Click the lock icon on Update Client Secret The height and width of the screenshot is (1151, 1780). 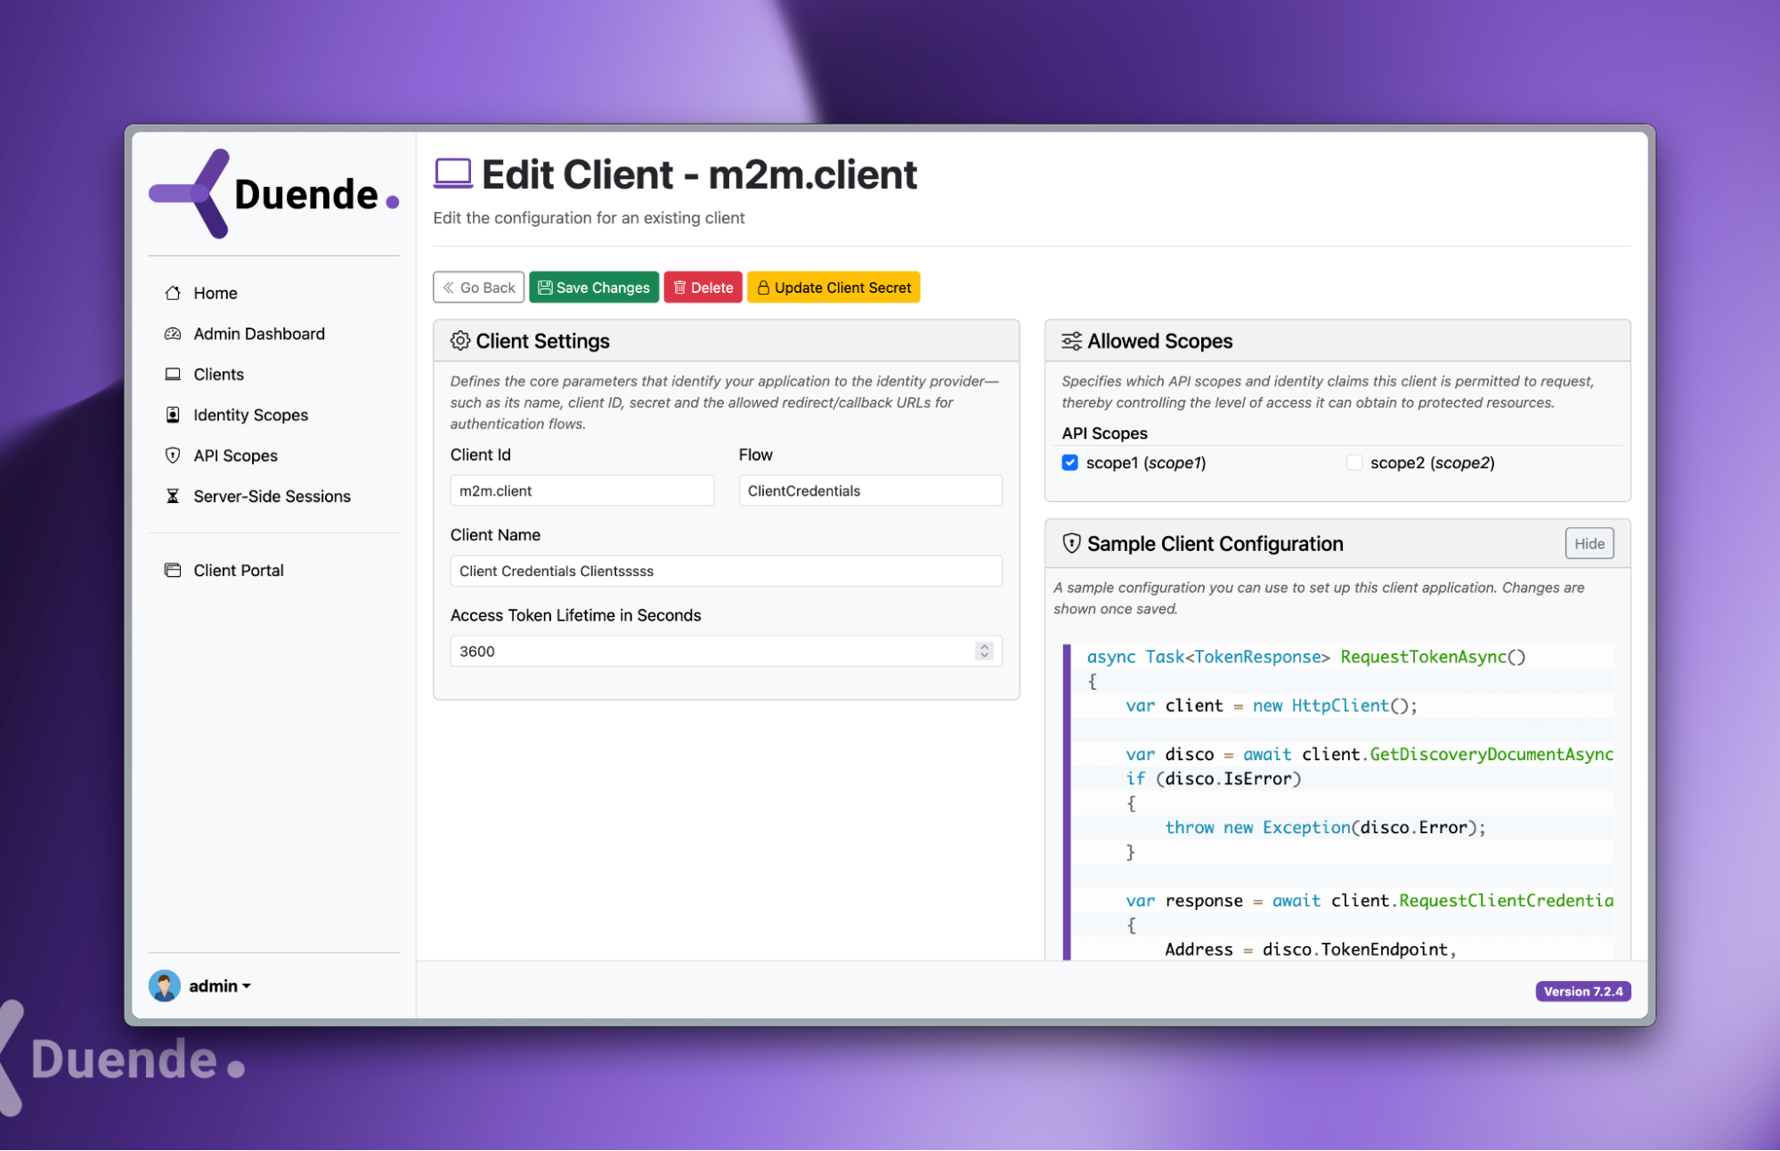tap(763, 288)
